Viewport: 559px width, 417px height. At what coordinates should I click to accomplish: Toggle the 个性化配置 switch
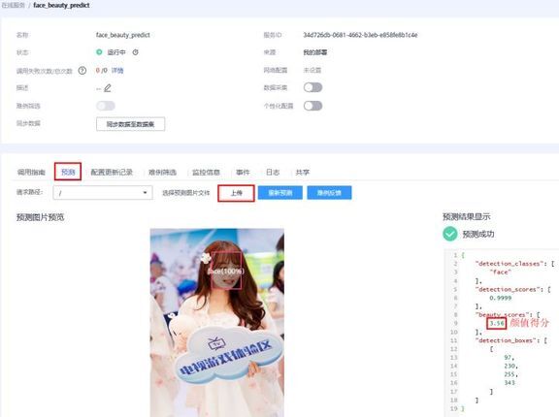(x=312, y=106)
